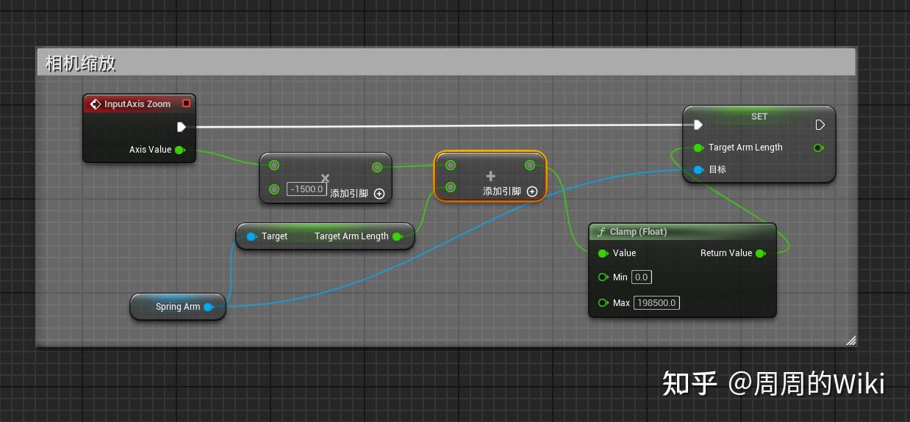
Task: Click SET node green output pin
Action: 818,148
